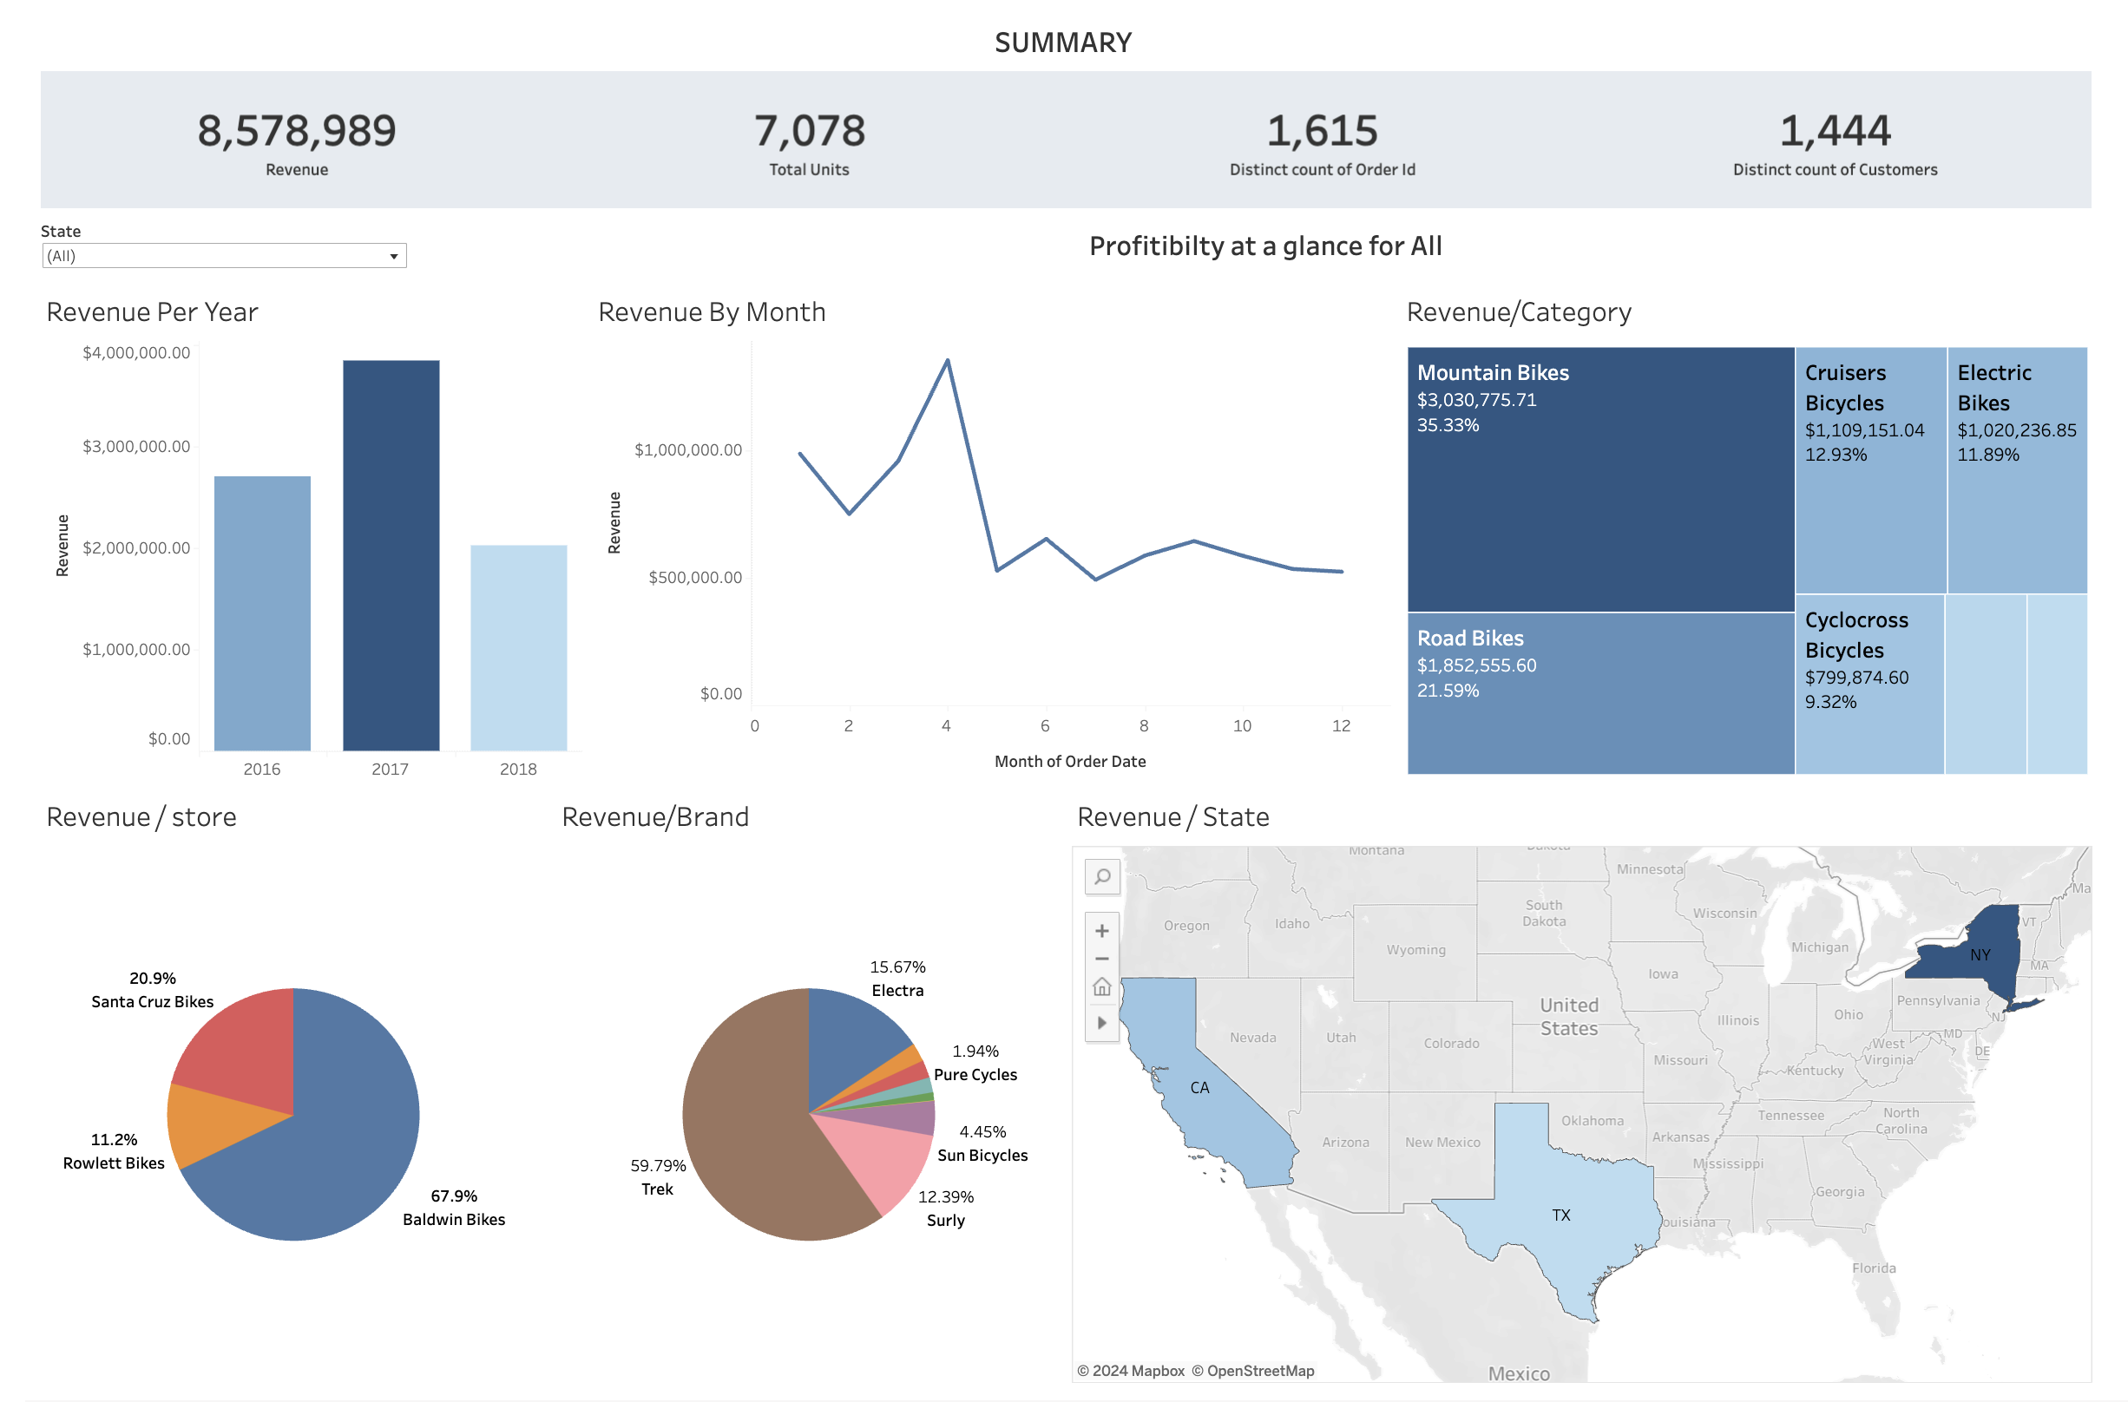2128x1402 pixels.
Task: Select the 2017 revenue bar
Action: 391,555
